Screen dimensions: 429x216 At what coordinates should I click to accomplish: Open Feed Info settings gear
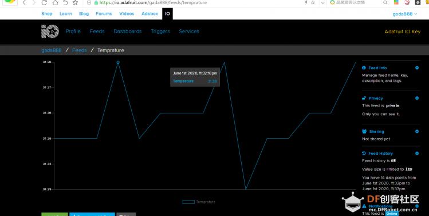coord(417,68)
